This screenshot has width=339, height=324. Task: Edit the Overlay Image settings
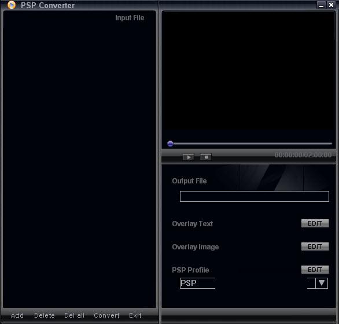coord(315,246)
